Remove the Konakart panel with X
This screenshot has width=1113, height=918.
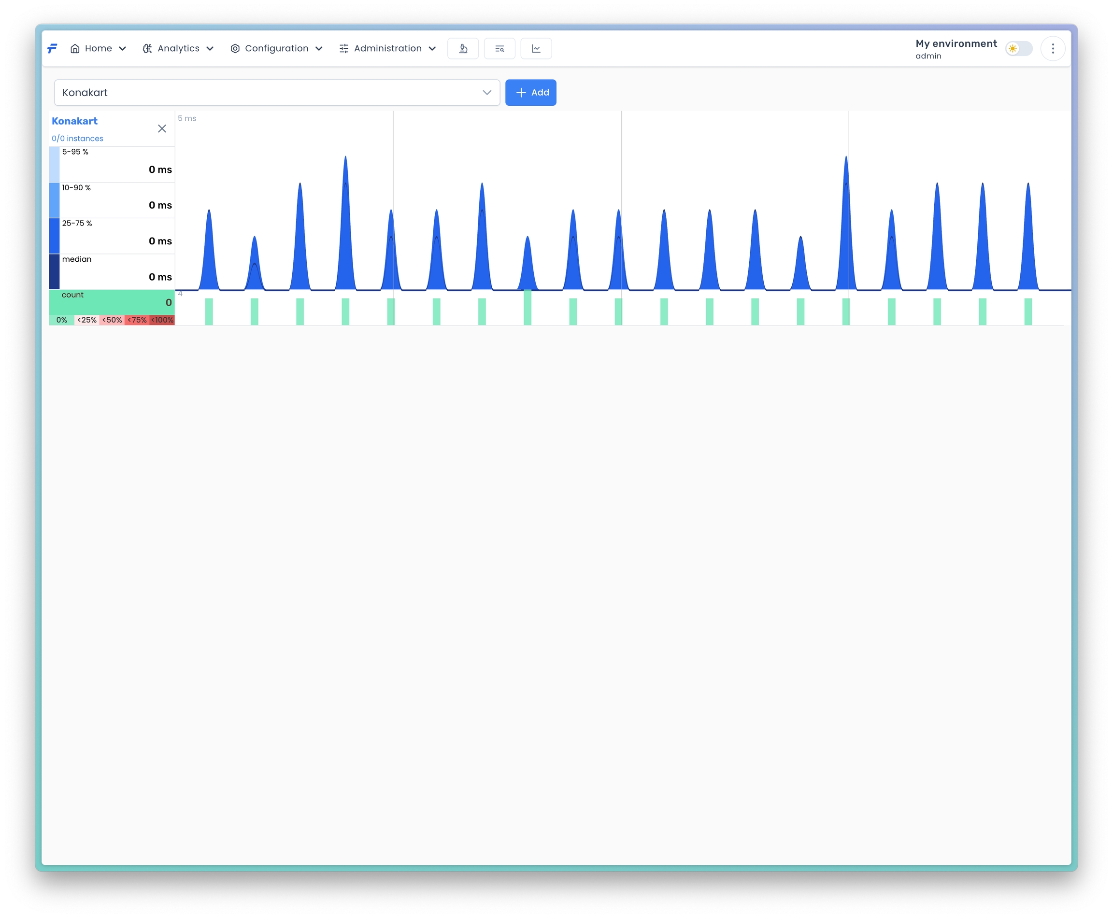tap(162, 128)
